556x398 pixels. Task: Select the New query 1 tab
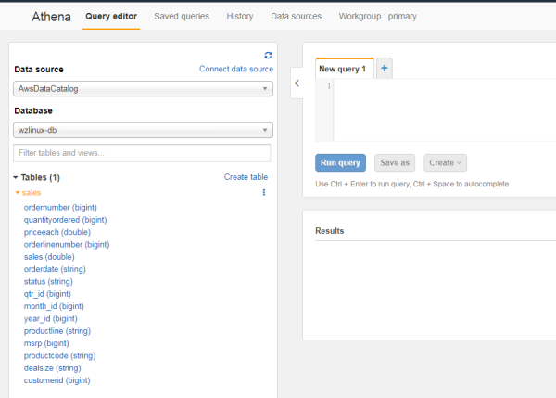coord(342,69)
